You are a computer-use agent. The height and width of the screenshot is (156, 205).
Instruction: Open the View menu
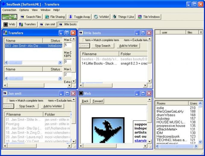[x=35, y=10]
